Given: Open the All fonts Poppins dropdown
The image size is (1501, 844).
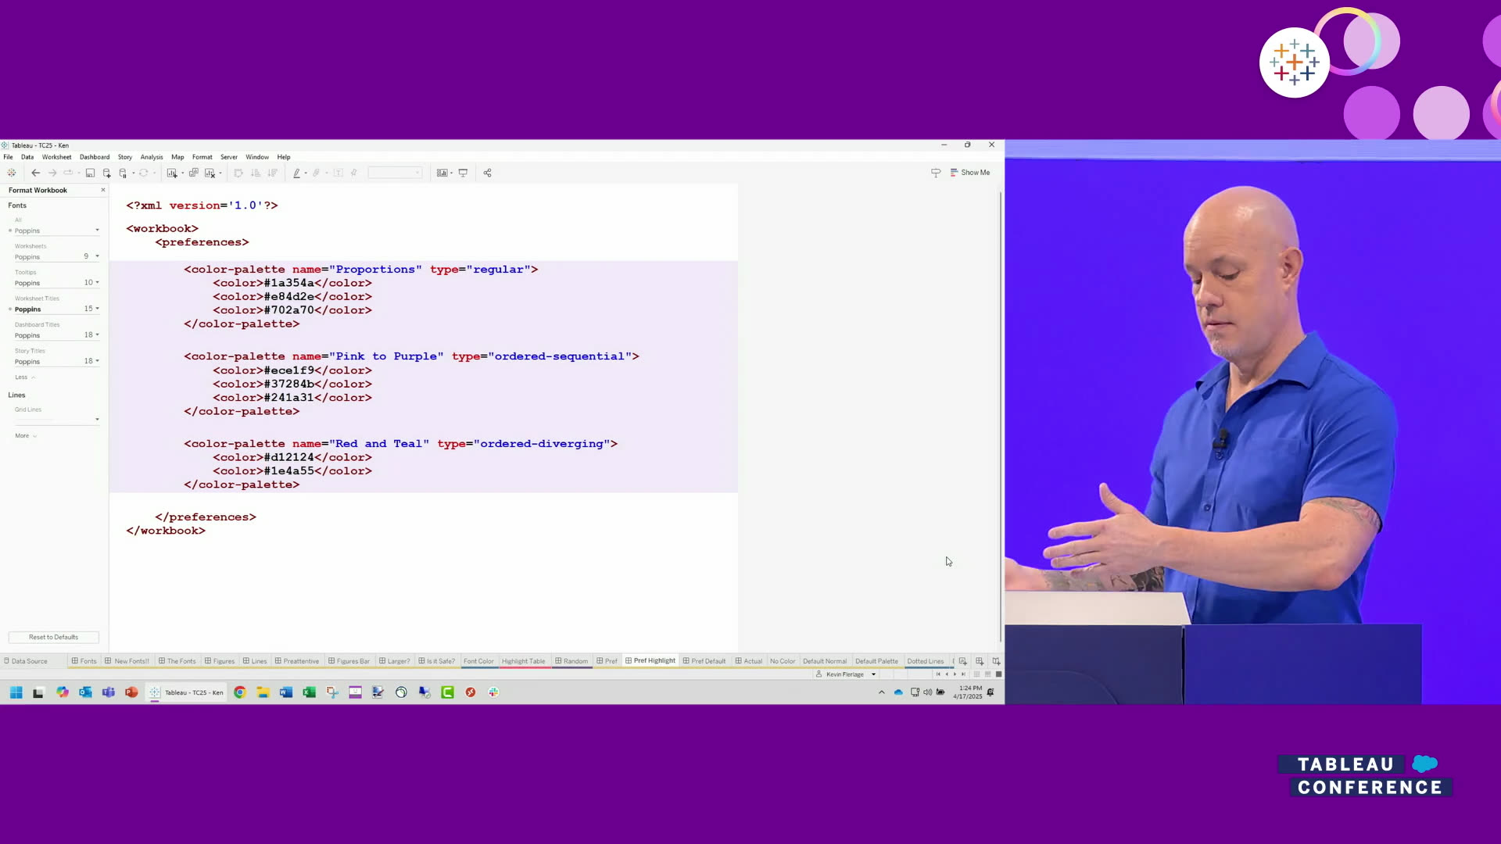Looking at the screenshot, I should coord(97,231).
